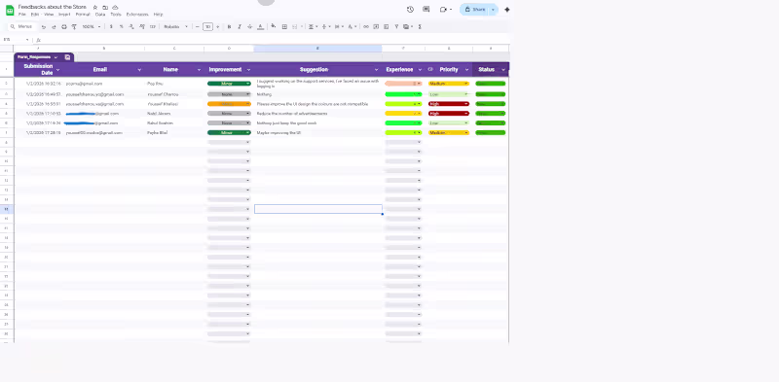Open Pop Rnu's Improvement dropdown chip
Viewport: 779px width, 382px height.
pos(229,84)
